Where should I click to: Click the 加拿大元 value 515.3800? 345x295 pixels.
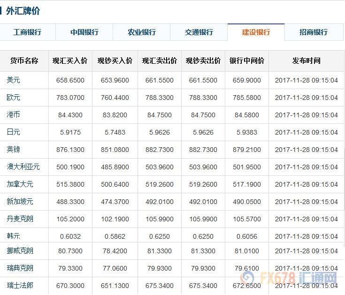(x=70, y=184)
